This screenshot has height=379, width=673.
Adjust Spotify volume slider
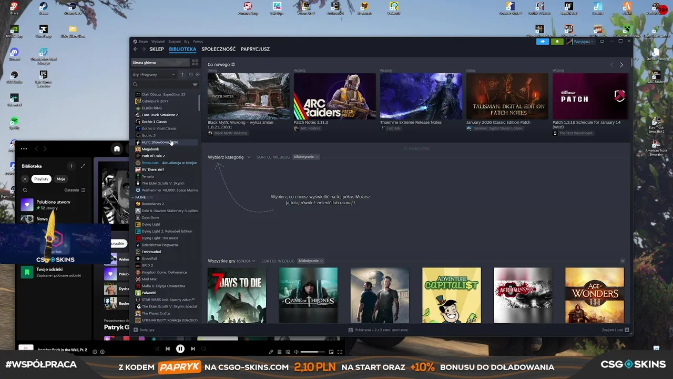(312, 352)
